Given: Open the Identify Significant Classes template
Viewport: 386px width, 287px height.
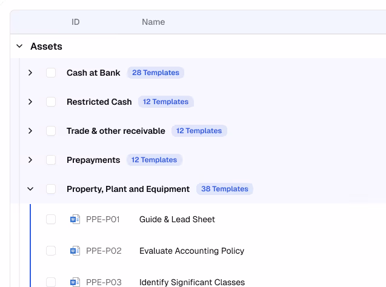Looking at the screenshot, I should coord(192,282).
